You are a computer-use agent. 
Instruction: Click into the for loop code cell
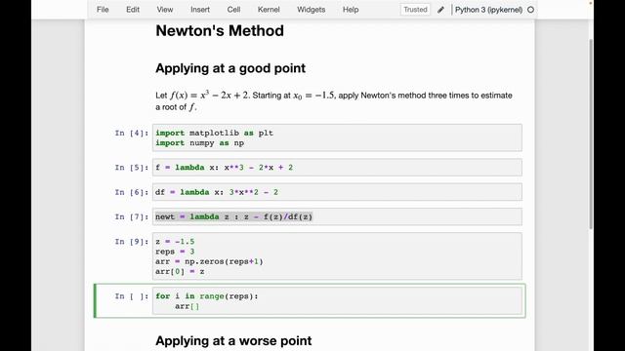[x=337, y=301]
